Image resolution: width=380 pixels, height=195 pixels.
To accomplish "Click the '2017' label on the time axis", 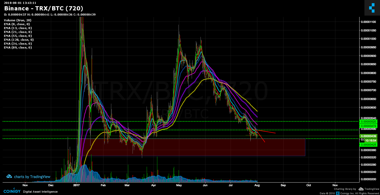I will click(77, 185).
